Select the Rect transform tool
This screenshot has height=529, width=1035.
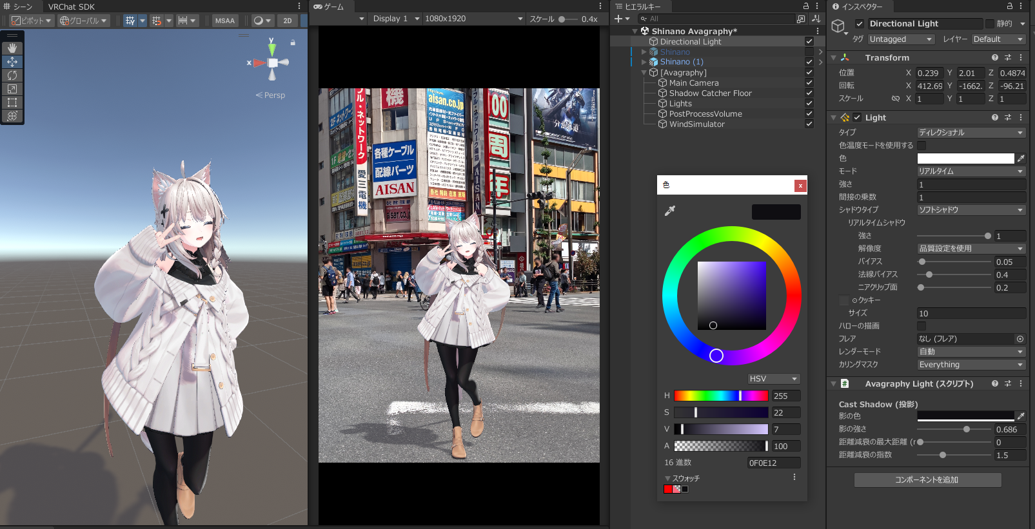(x=12, y=102)
